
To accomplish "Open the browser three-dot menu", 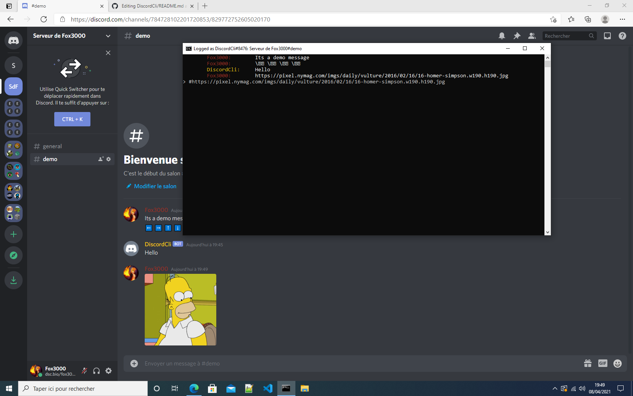I will pos(622,19).
